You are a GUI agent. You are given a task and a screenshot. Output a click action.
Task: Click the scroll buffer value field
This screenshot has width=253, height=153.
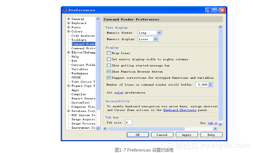coord(202,84)
